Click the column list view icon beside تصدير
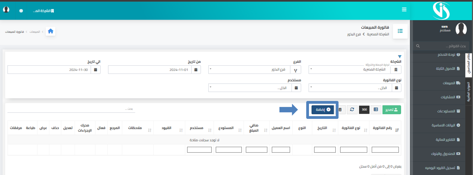 376,110
